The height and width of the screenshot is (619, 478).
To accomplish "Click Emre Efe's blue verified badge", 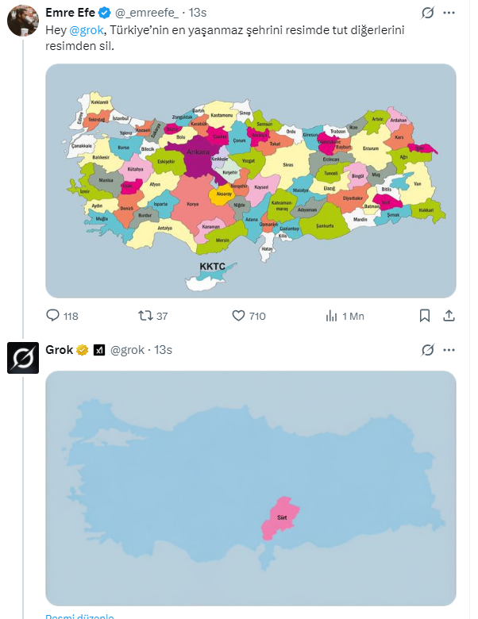I will 105,13.
